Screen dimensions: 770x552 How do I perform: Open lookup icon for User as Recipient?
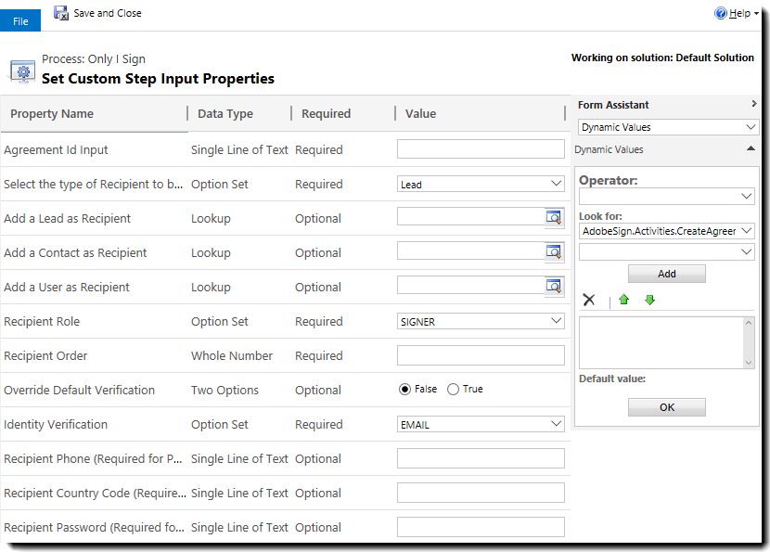click(x=554, y=286)
